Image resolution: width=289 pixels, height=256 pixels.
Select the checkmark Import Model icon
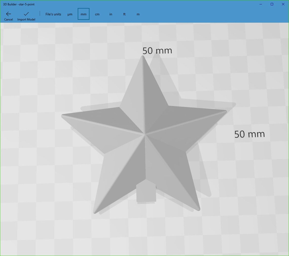click(26, 14)
